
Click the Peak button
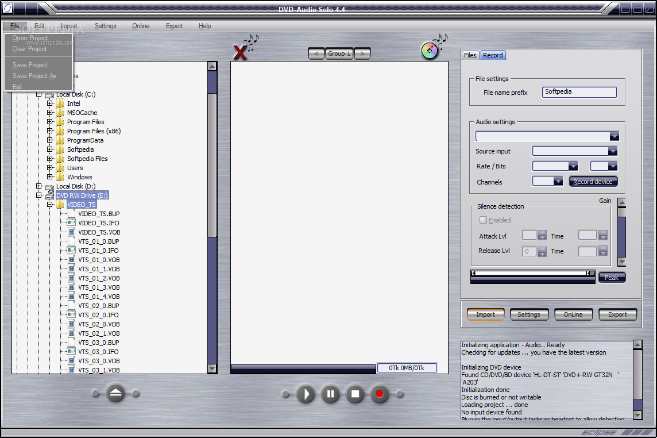click(612, 278)
